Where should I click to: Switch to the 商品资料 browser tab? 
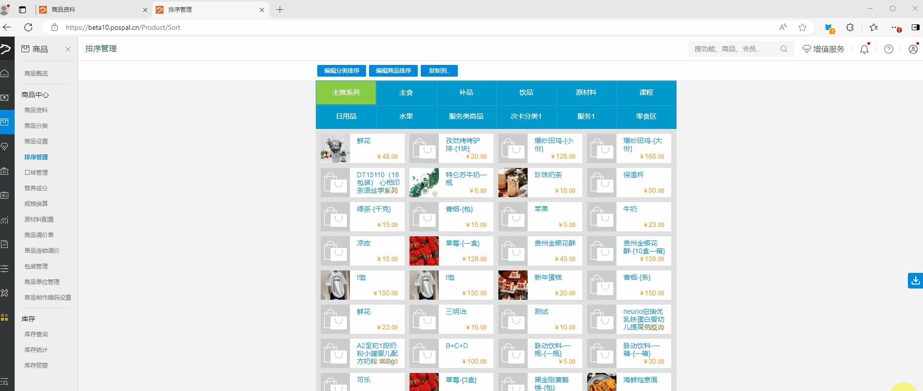tap(93, 9)
